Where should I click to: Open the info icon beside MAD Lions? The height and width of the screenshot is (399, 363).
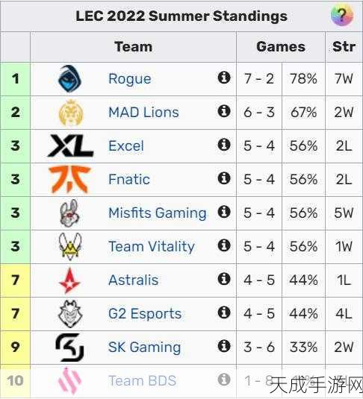click(x=224, y=111)
